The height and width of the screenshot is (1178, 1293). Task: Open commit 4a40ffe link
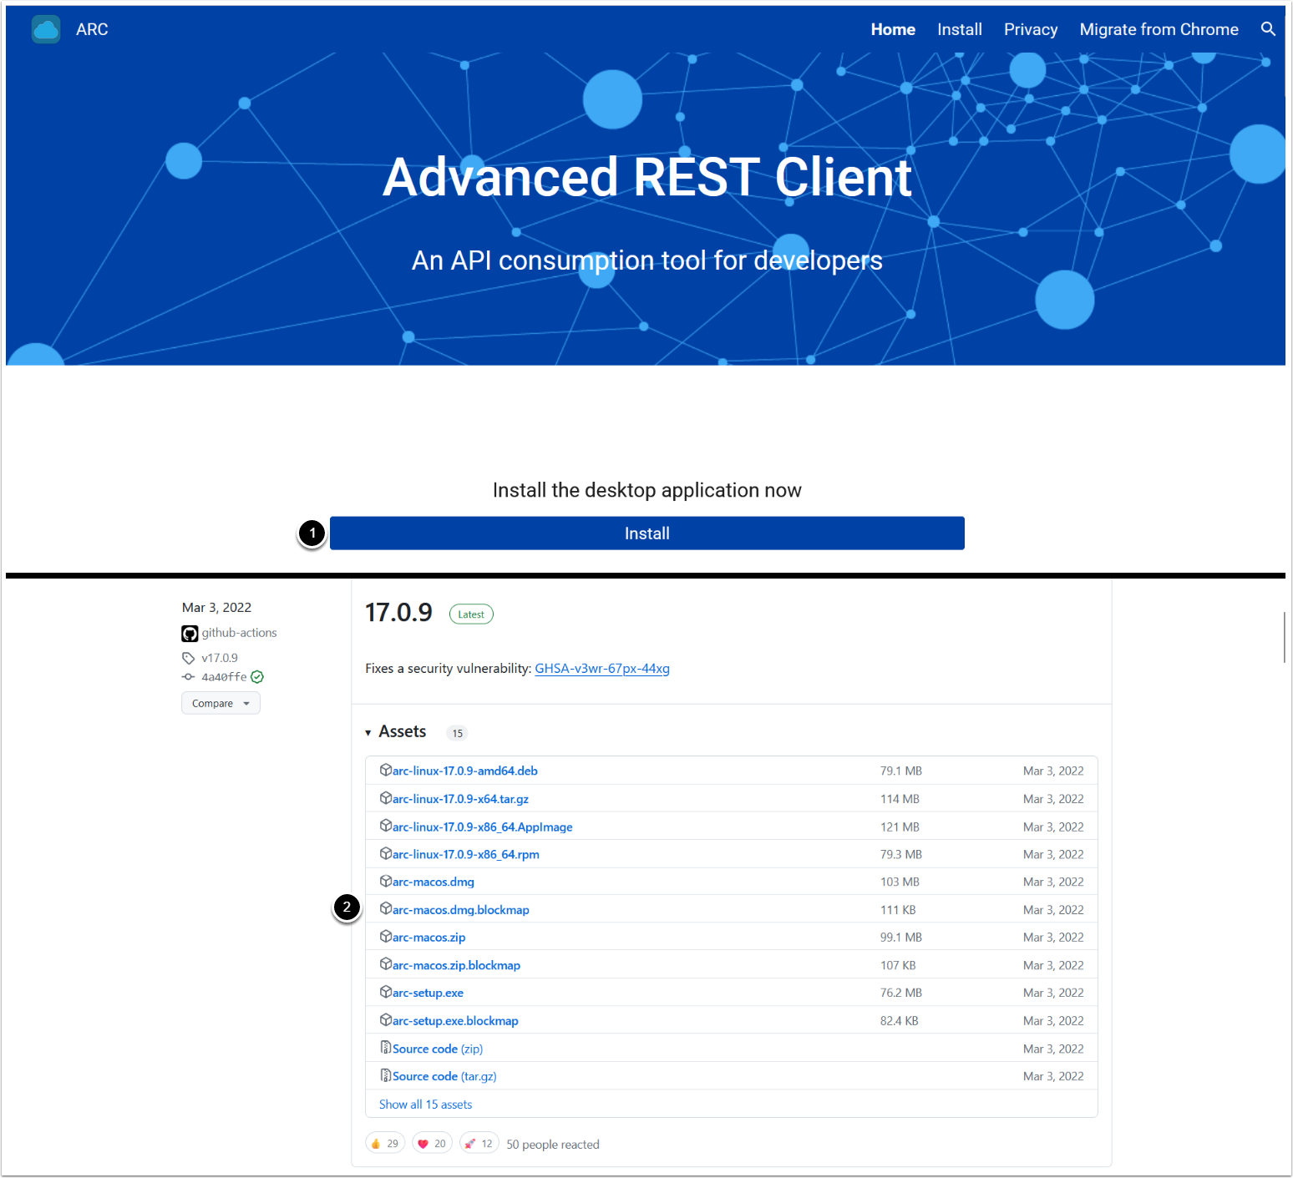224,677
